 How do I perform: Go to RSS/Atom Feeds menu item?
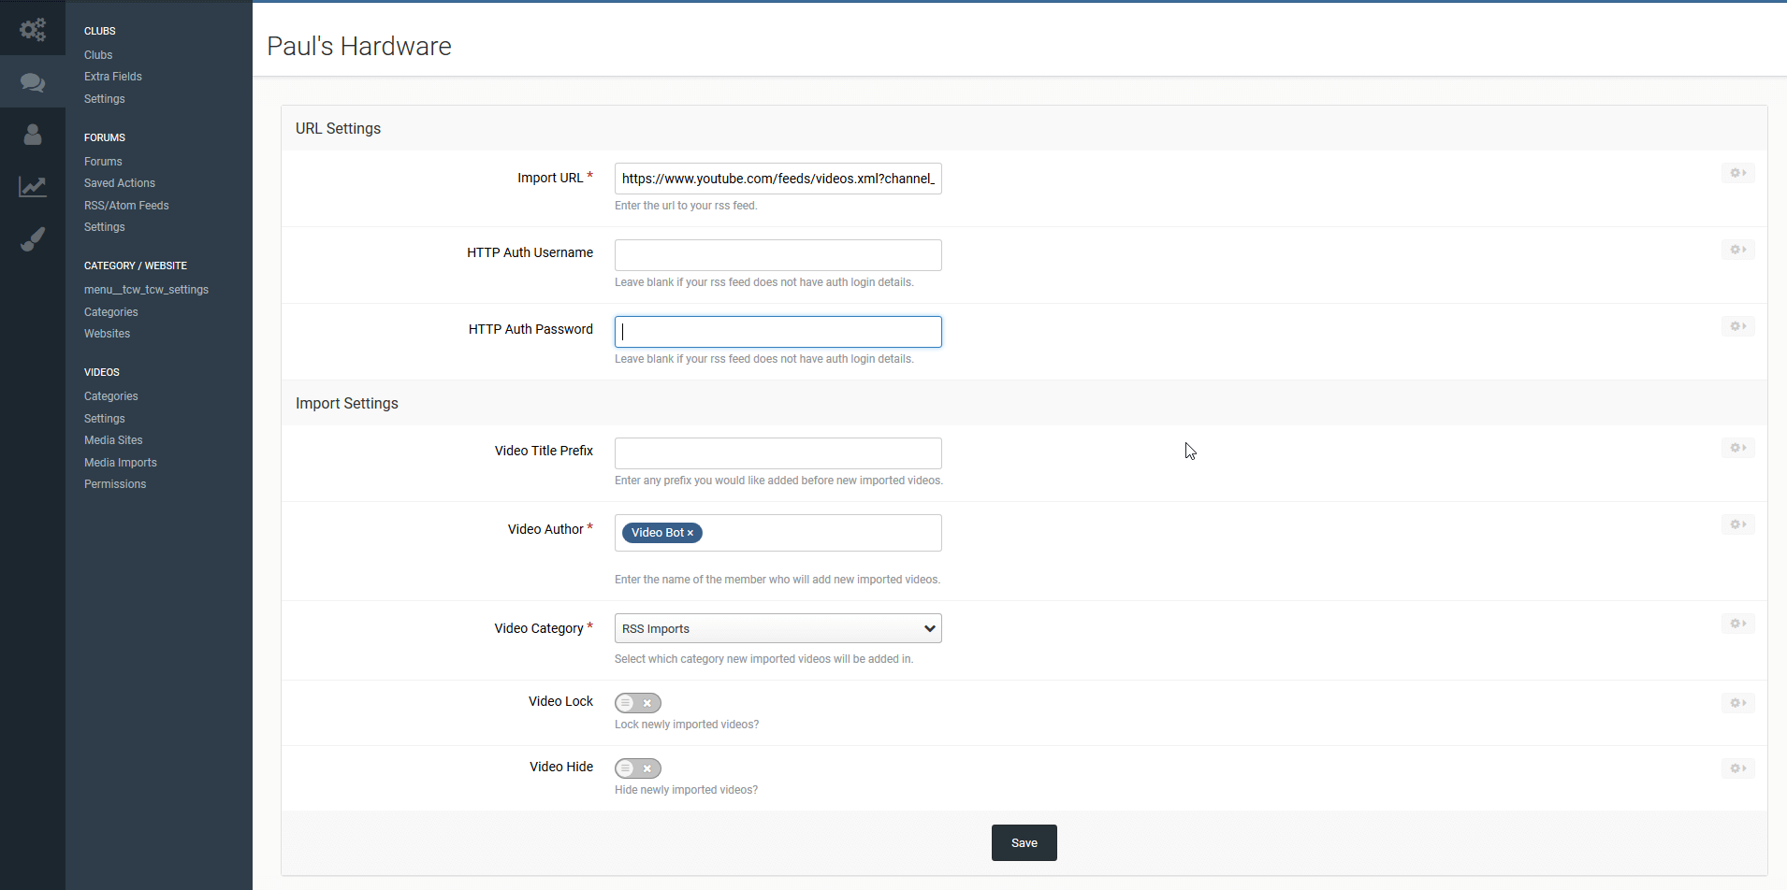pyautogui.click(x=126, y=206)
